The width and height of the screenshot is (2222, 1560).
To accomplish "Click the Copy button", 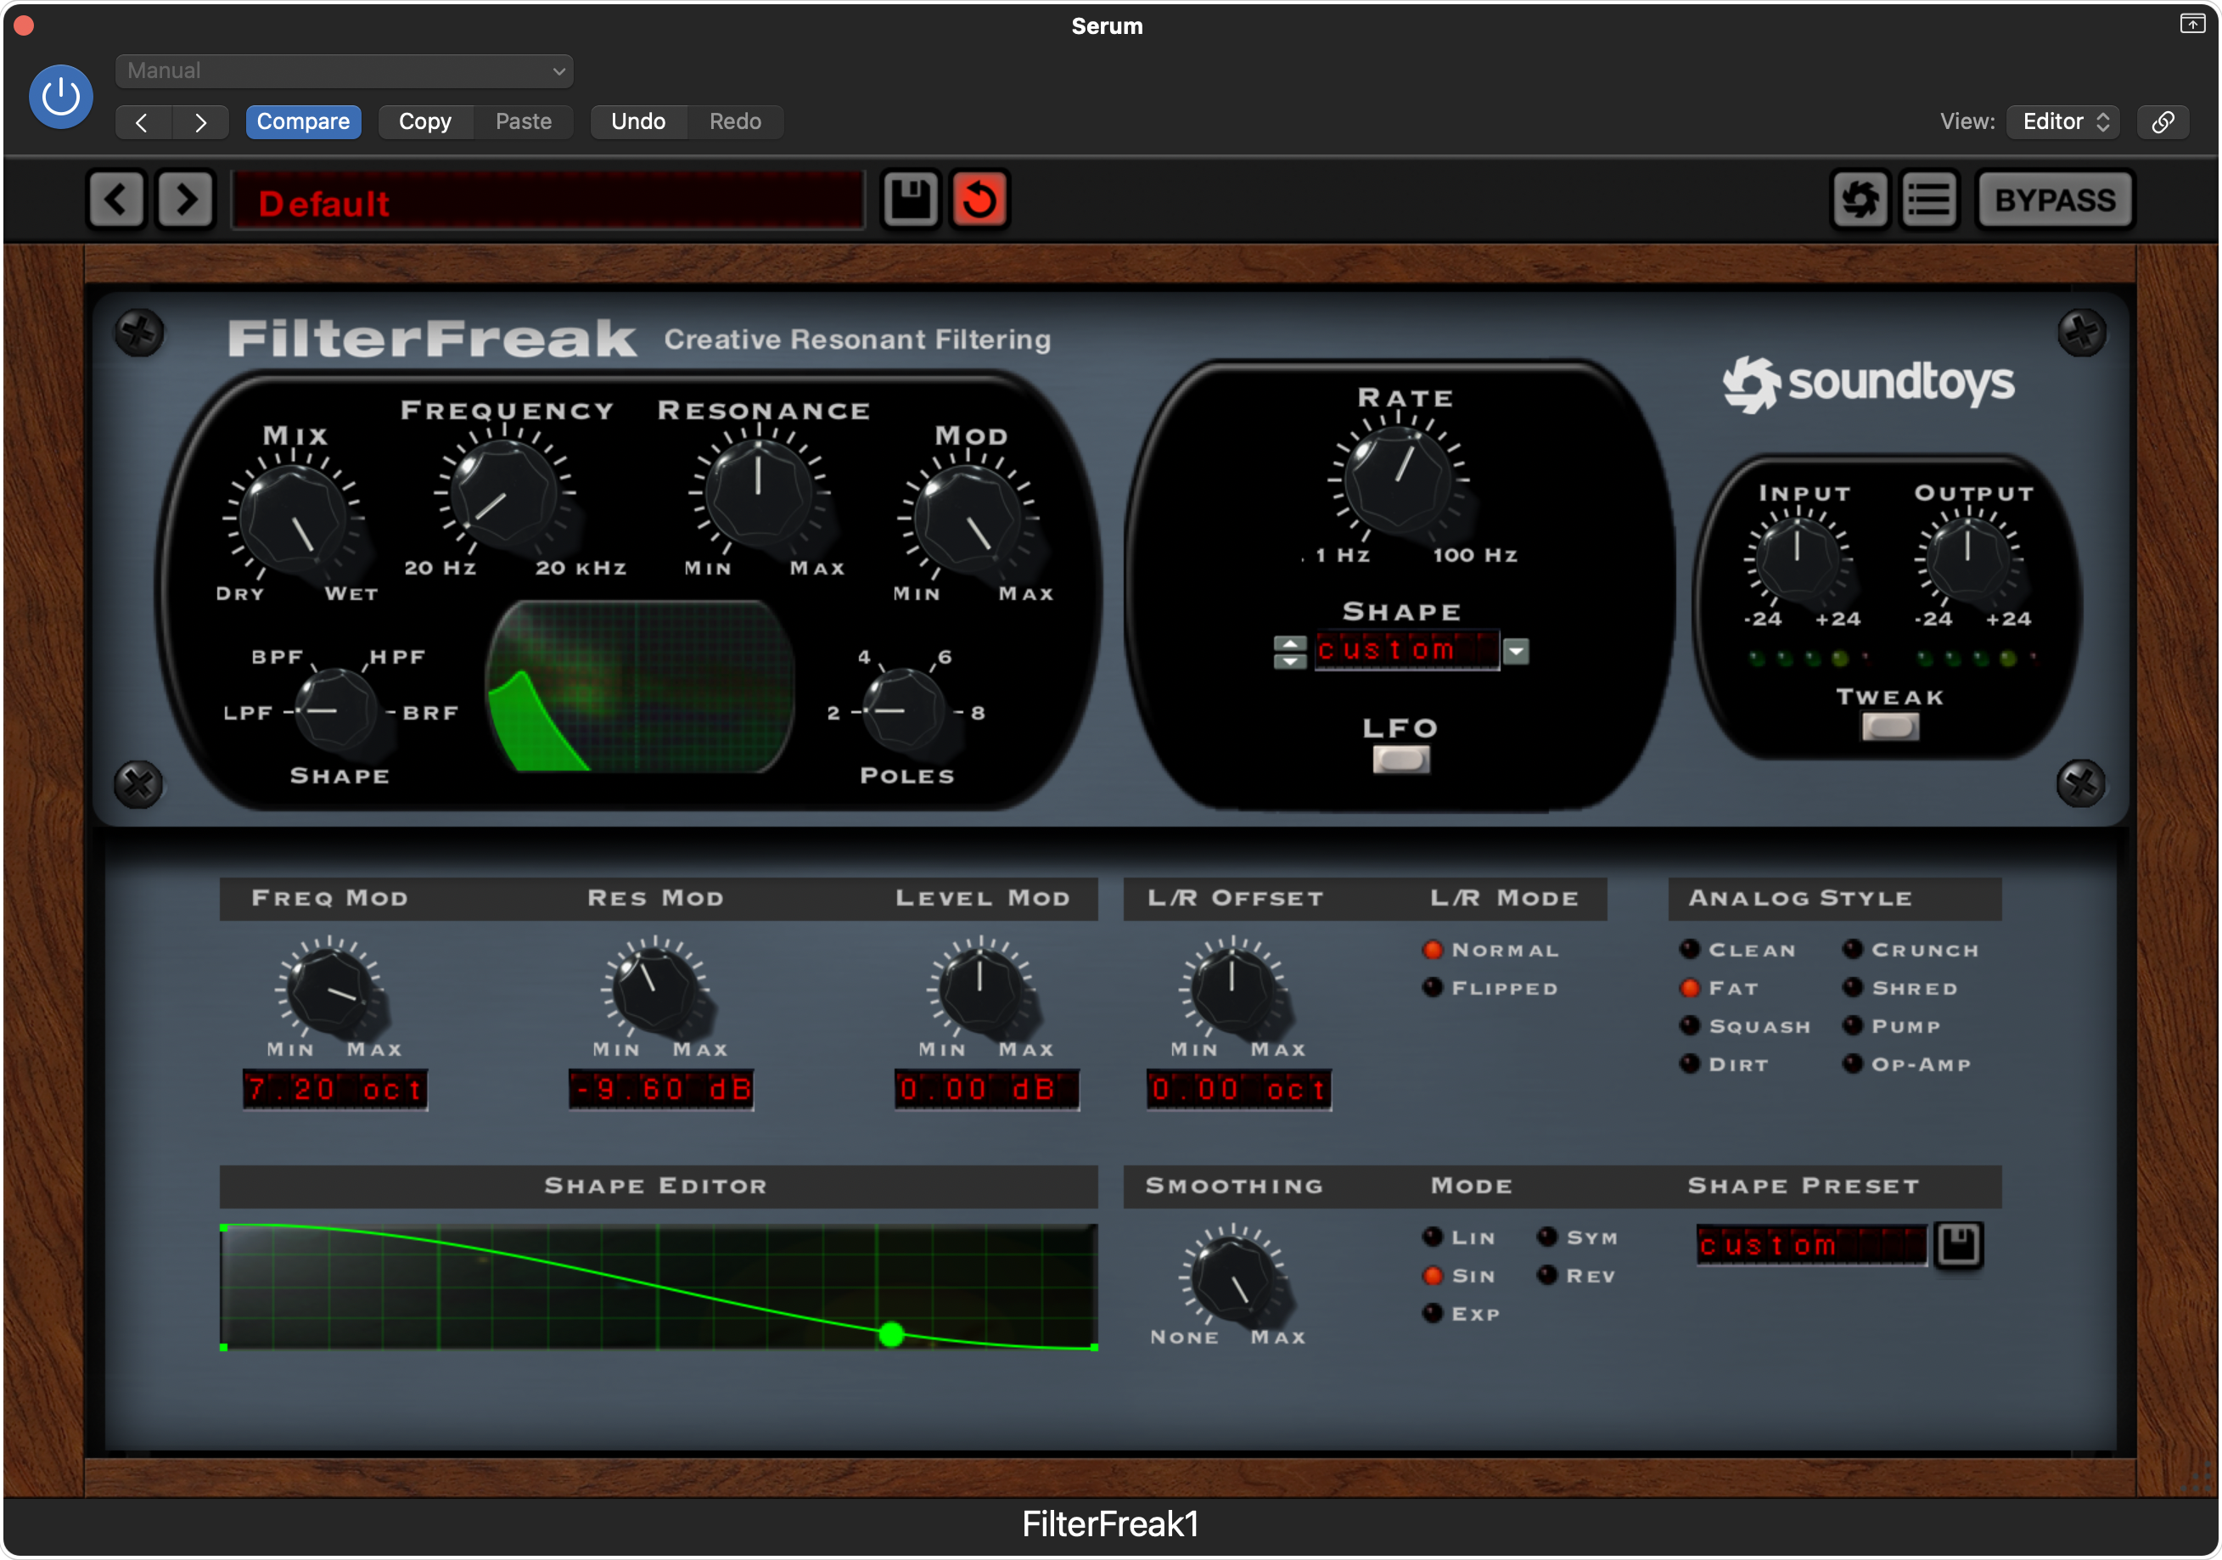I will [x=425, y=122].
